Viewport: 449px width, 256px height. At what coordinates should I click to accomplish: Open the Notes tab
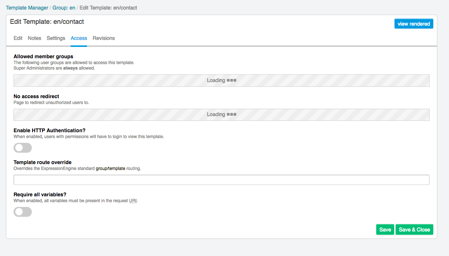pos(34,38)
